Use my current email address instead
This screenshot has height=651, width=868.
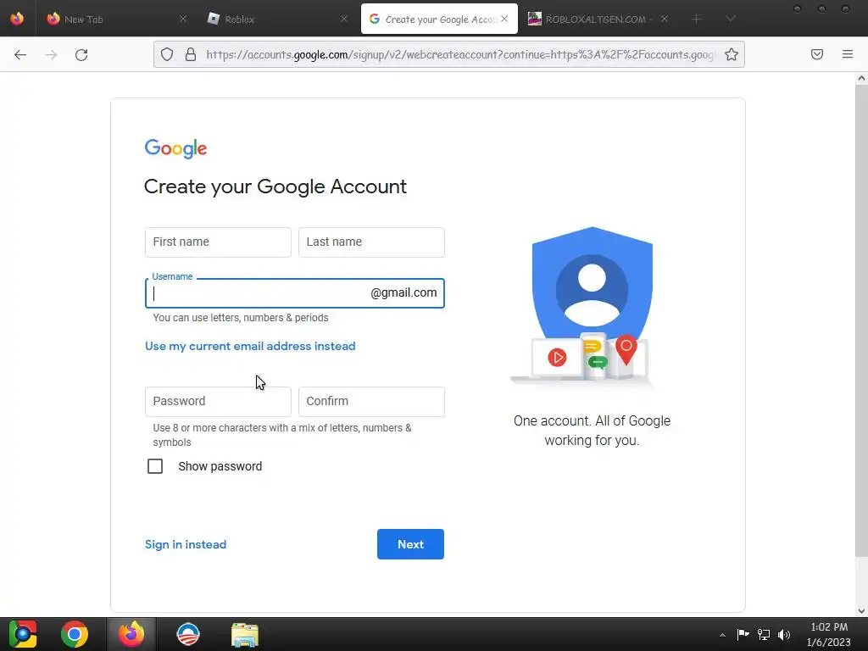[250, 346]
